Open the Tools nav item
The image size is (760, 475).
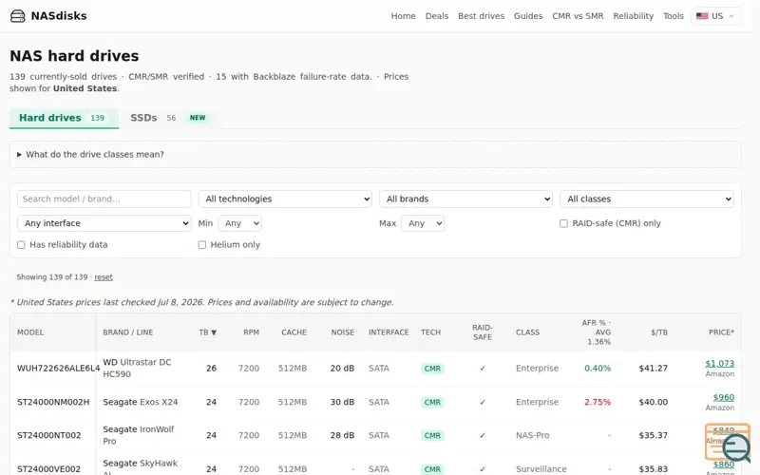point(674,16)
